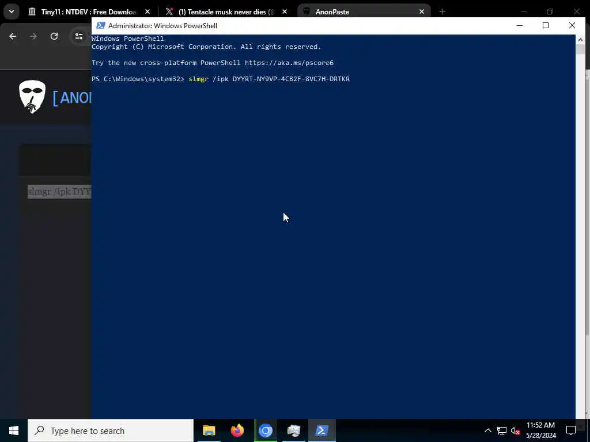Go back in the browser
This screenshot has height=442, width=590.
(x=13, y=36)
